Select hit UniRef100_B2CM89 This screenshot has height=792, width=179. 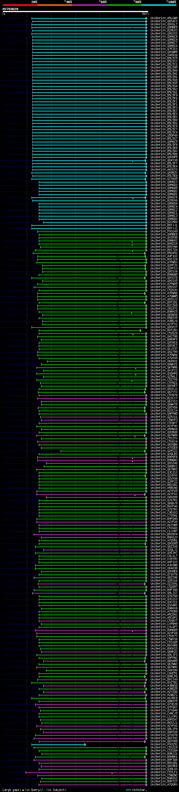point(164,222)
